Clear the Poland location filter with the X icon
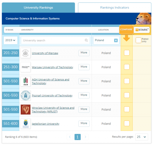The image size is (154, 146). [x=116, y=40]
